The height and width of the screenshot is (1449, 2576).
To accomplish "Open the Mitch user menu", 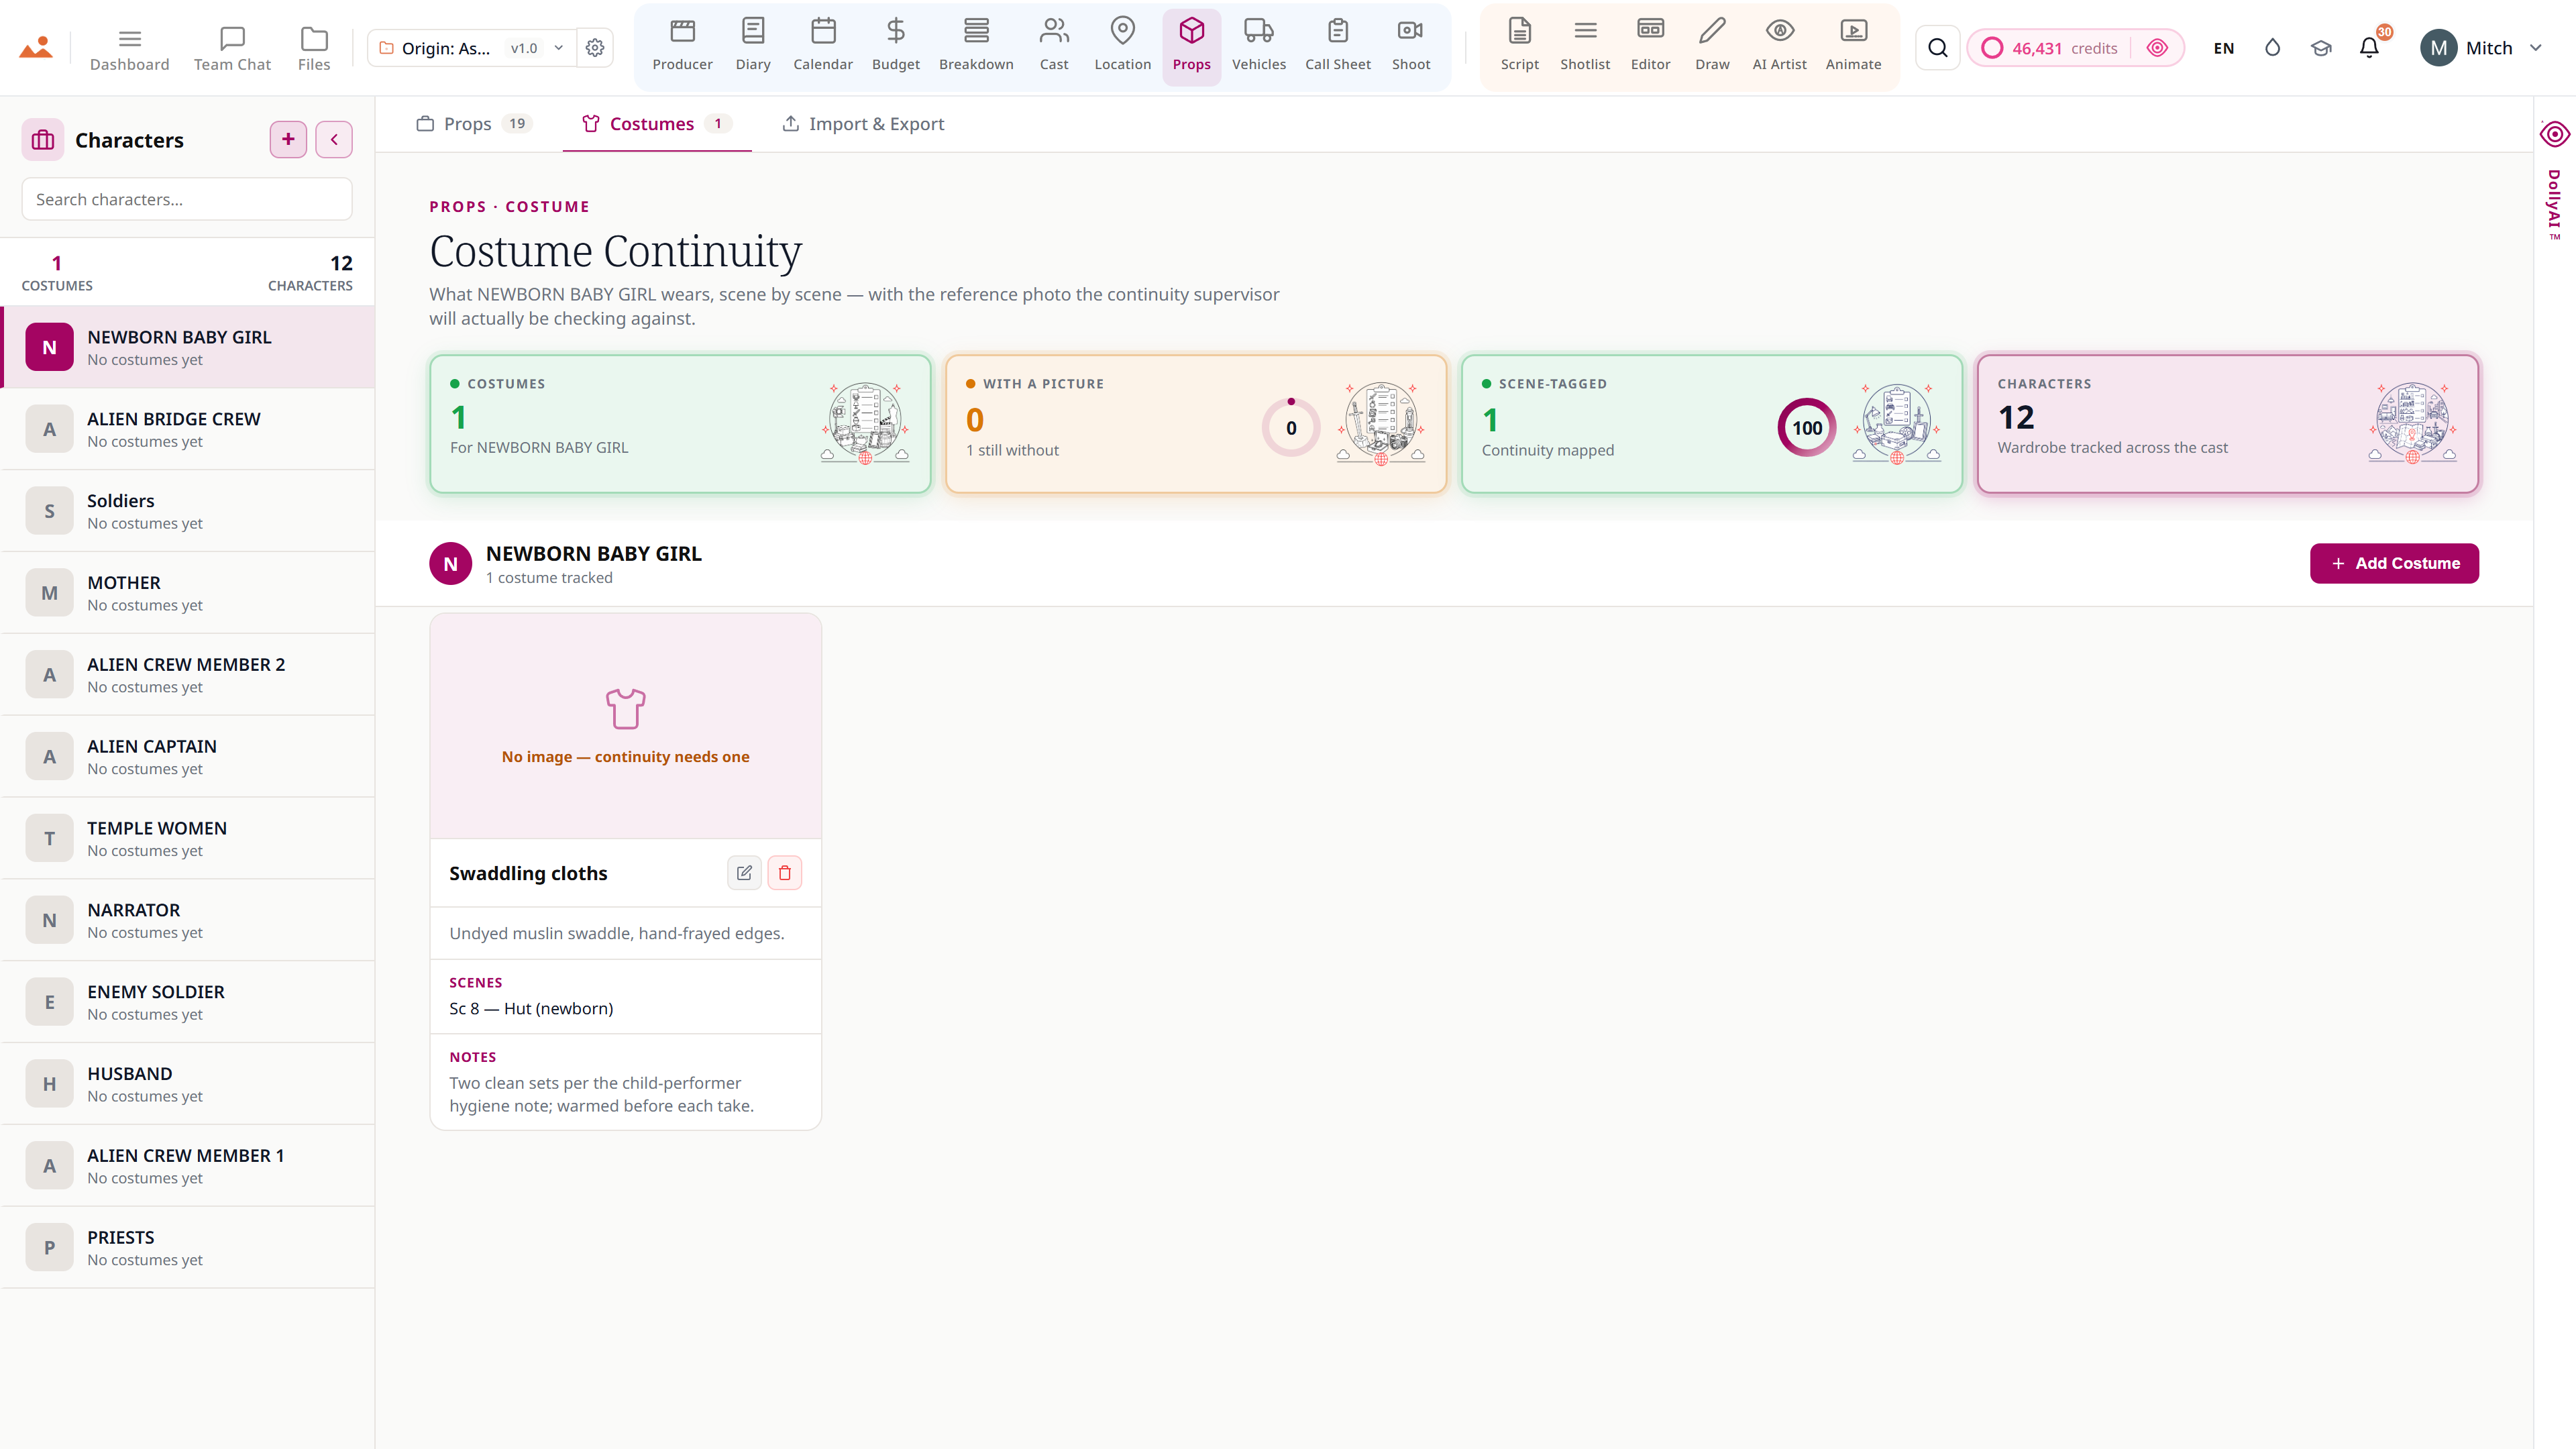I will tap(2481, 48).
